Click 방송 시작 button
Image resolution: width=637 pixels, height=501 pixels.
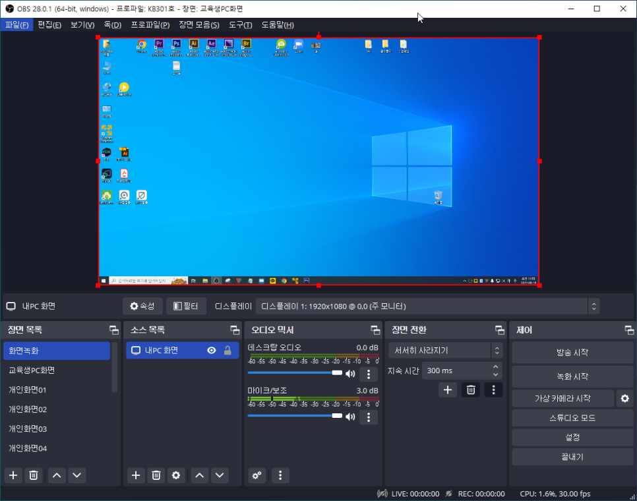click(x=572, y=353)
